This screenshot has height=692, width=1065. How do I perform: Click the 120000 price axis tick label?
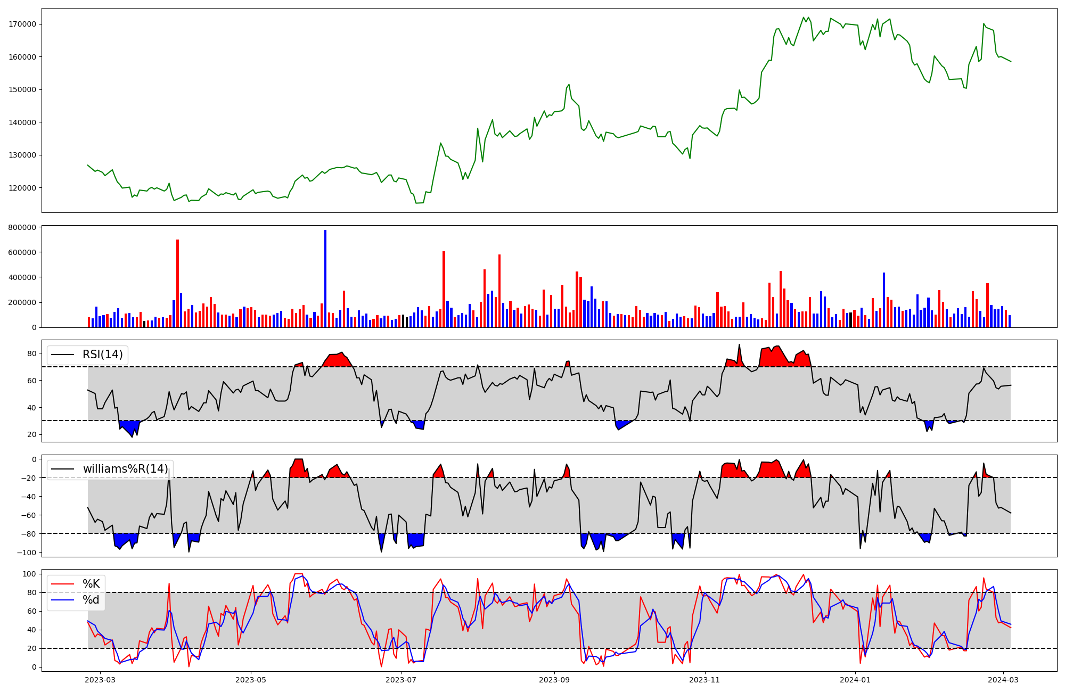(22, 188)
